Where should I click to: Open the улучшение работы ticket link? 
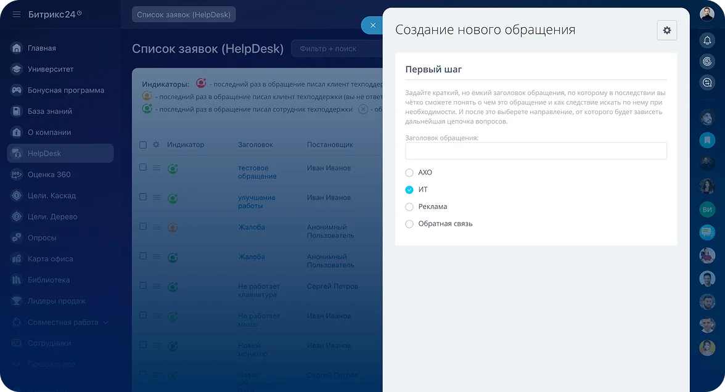click(256, 202)
